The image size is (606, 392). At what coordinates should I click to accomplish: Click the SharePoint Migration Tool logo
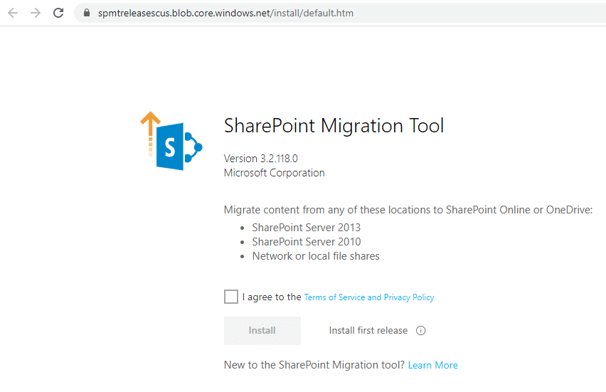point(171,141)
